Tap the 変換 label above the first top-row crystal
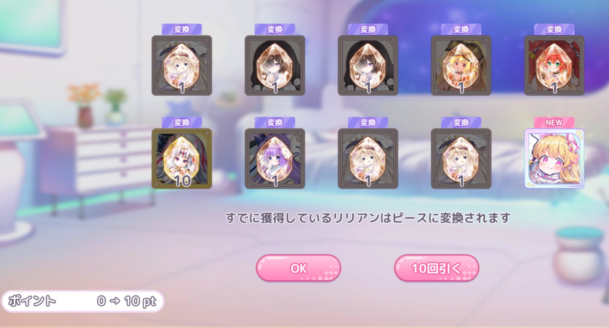Image resolution: width=609 pixels, height=328 pixels. tap(182, 29)
